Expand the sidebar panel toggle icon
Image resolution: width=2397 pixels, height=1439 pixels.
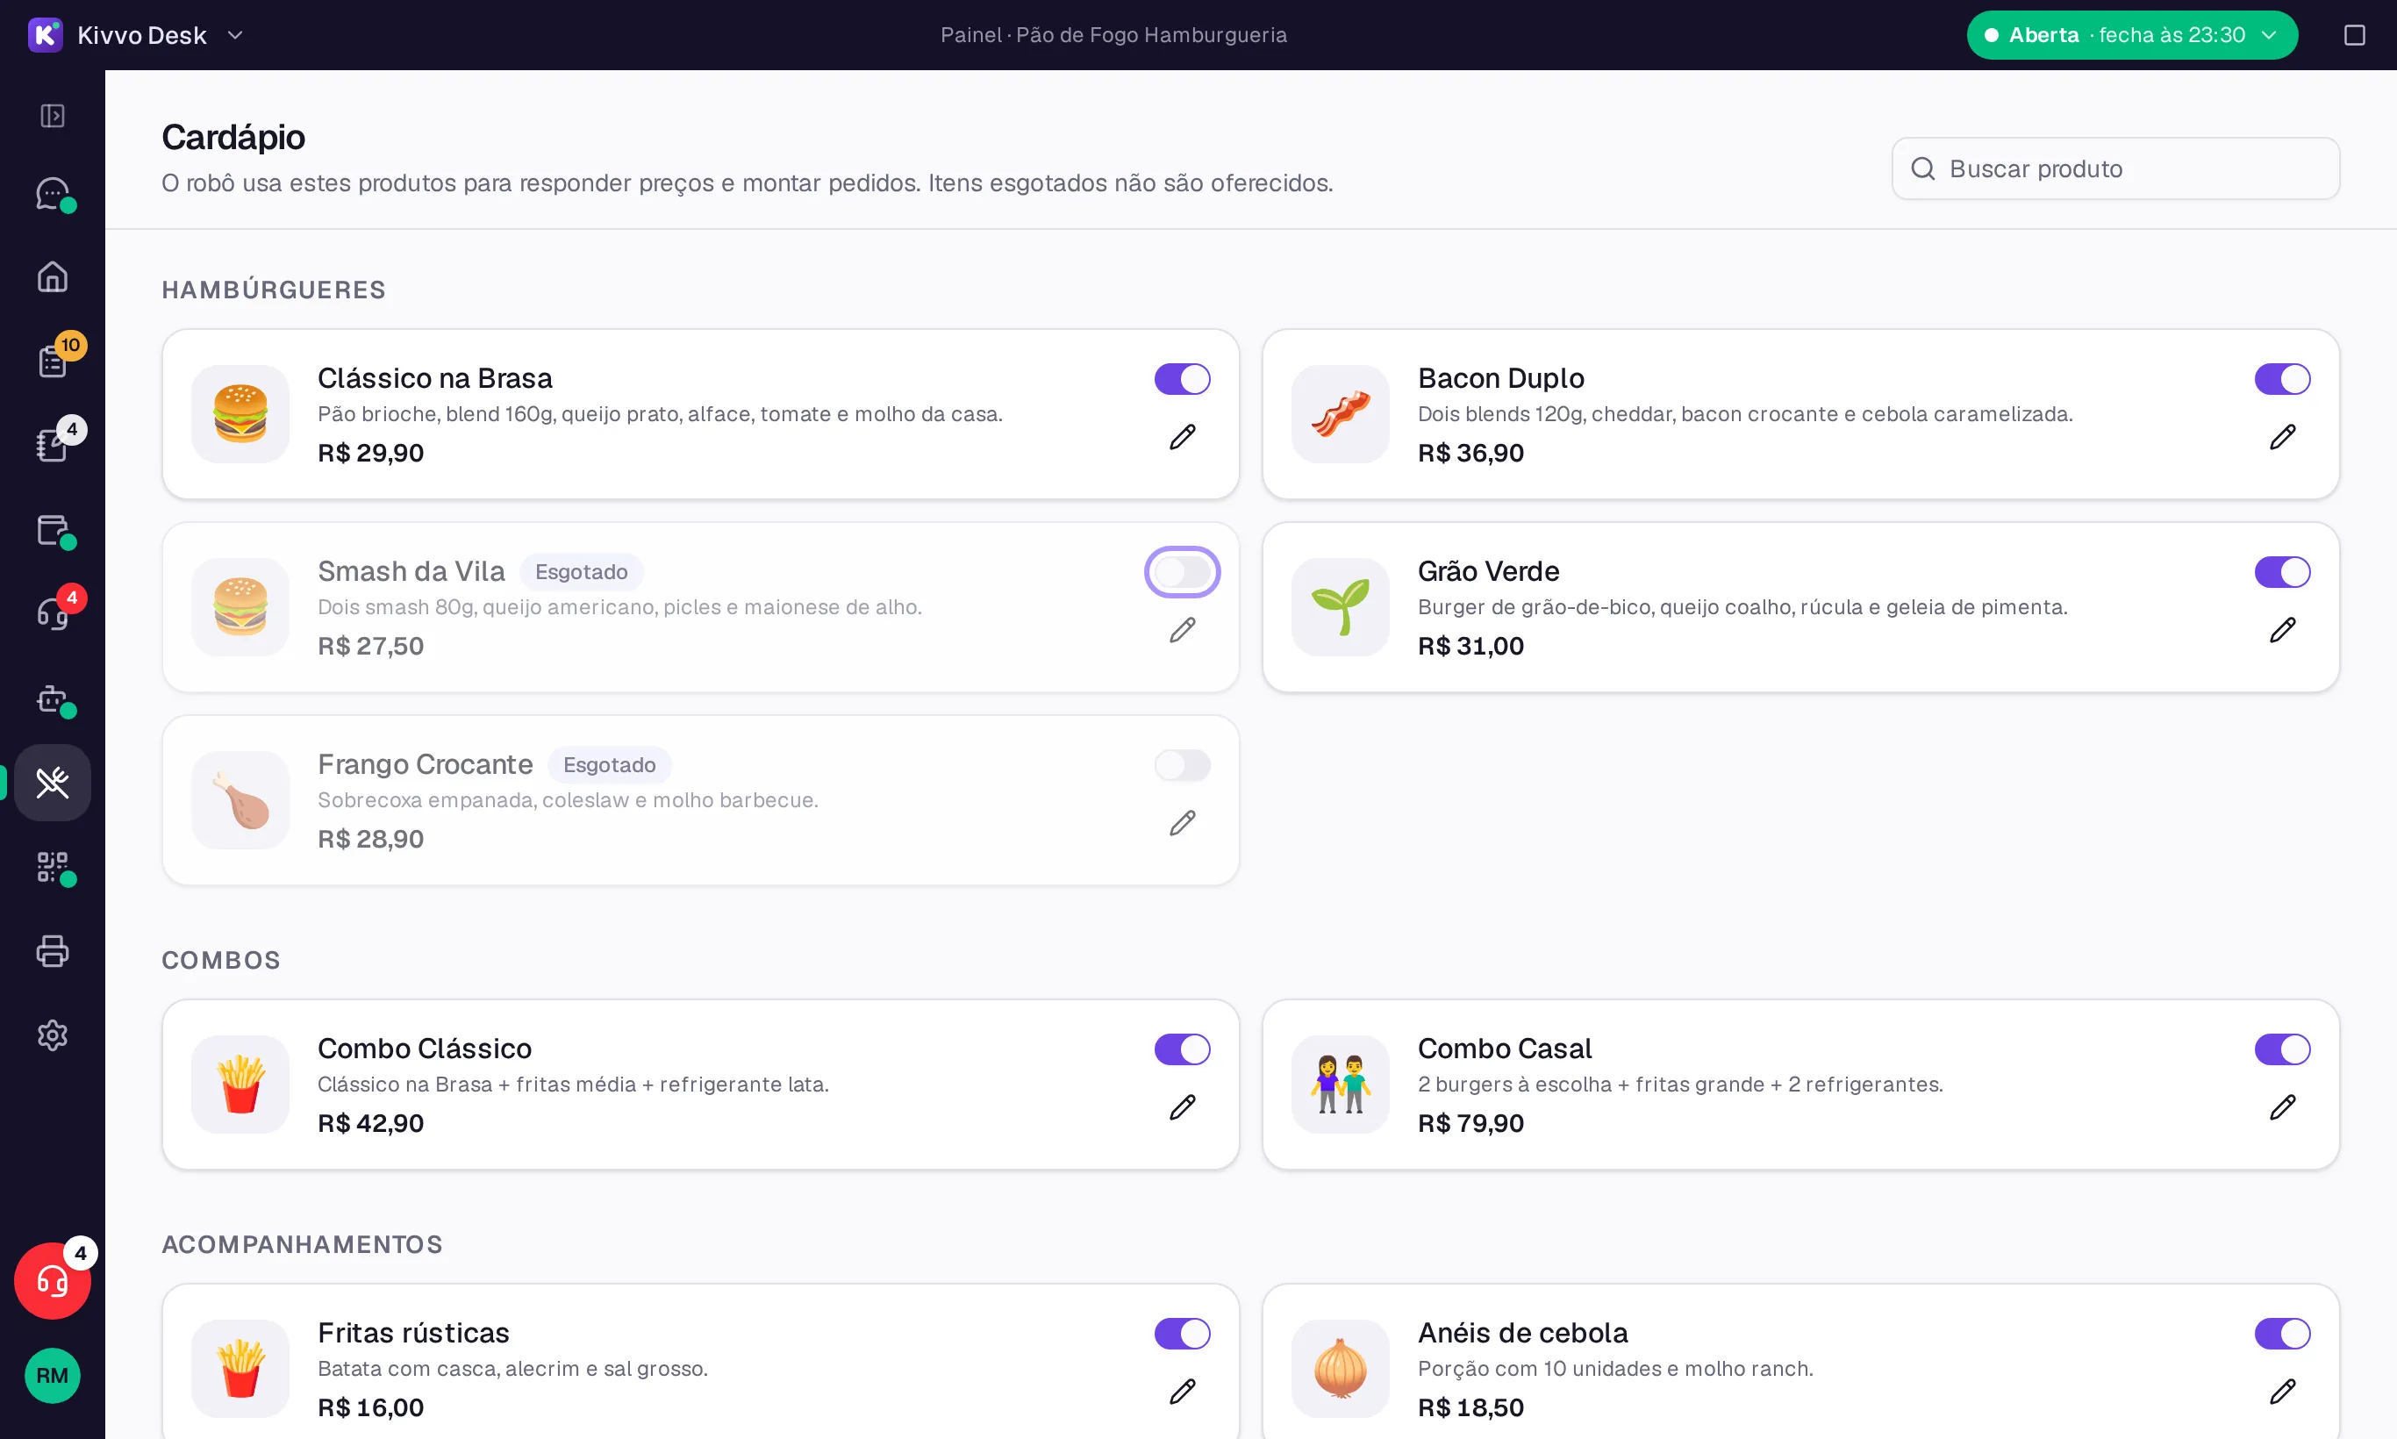tap(53, 116)
